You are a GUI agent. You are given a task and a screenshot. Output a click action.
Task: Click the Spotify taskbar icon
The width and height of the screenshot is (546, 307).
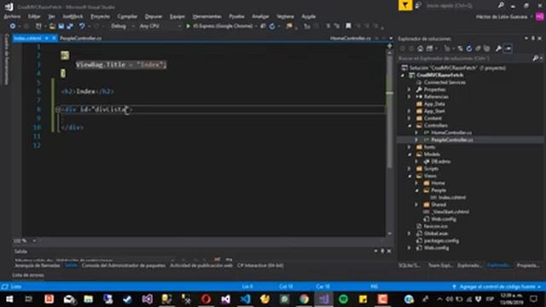tap(343, 299)
